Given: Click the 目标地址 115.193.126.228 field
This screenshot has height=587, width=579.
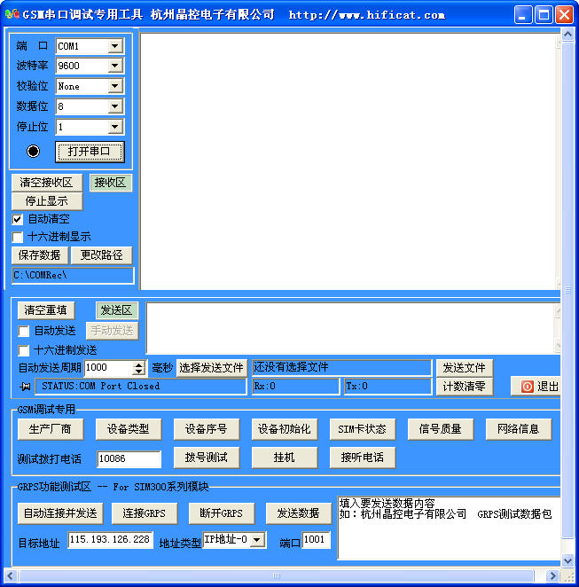Looking at the screenshot, I should pyautogui.click(x=111, y=540).
